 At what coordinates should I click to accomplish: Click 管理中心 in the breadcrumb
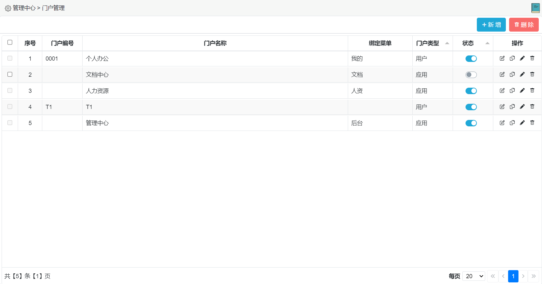[x=24, y=8]
